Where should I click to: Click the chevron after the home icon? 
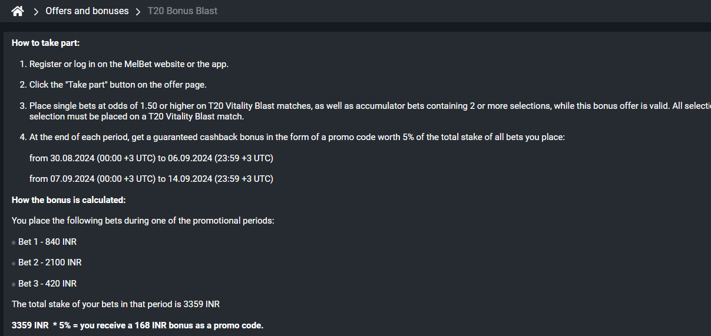[36, 11]
